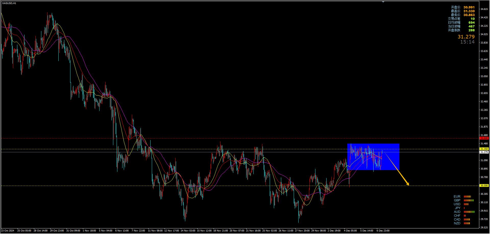The image size is (490, 234).
Task: Click the JPY currency strength label
Action: coord(458,208)
